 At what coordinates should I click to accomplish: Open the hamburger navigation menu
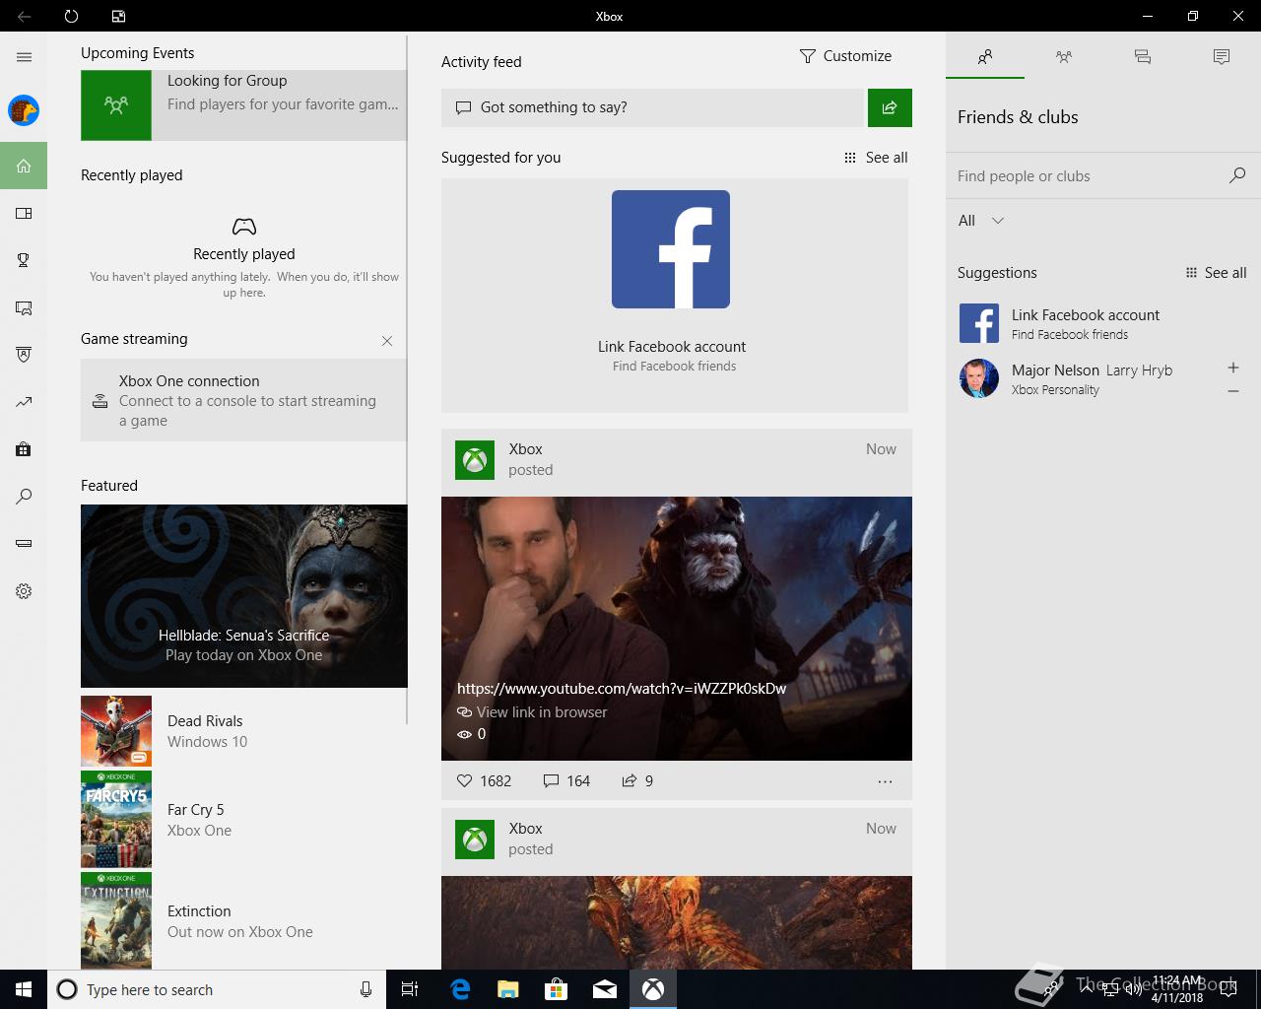pyautogui.click(x=24, y=57)
